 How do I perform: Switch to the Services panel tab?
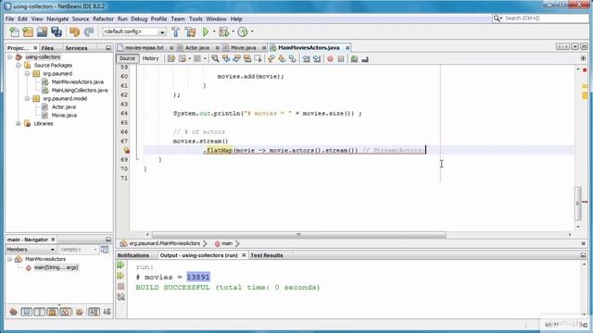click(76, 48)
